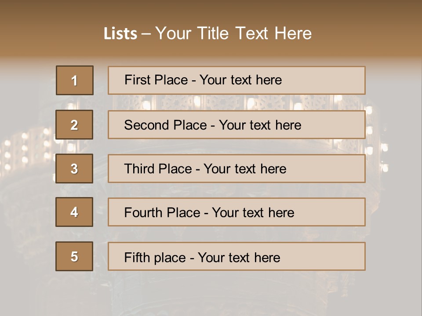Click the "Fifth place" words

pos(155,257)
